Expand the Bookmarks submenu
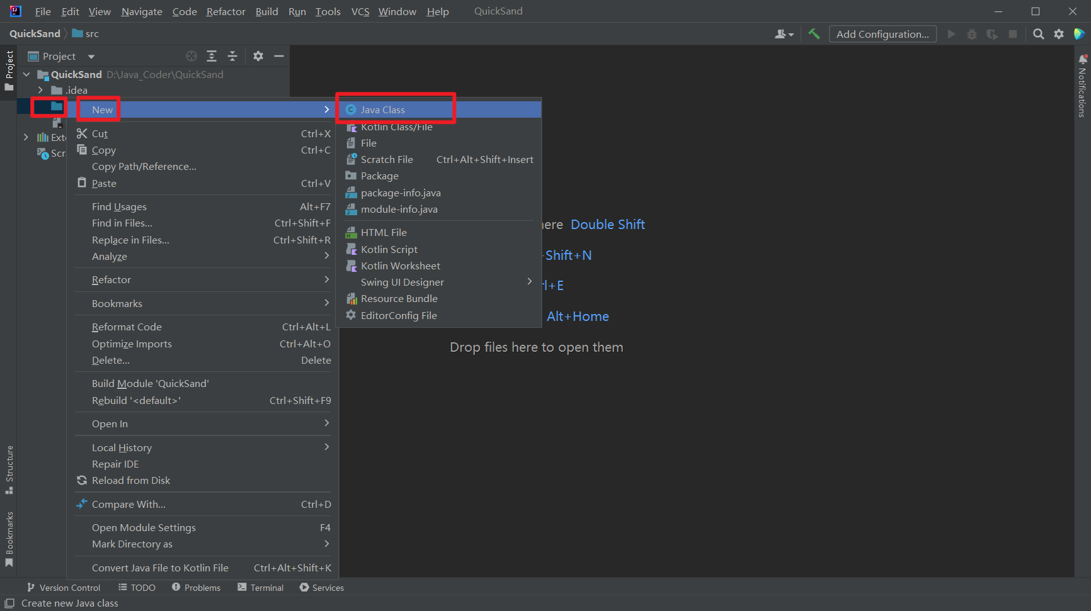The image size is (1091, 611). pyautogui.click(x=203, y=303)
